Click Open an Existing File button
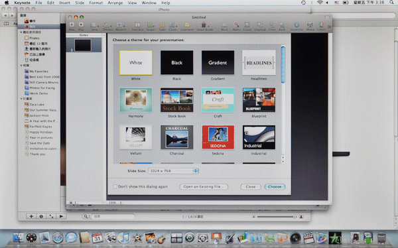398x248 pixels. [204, 186]
